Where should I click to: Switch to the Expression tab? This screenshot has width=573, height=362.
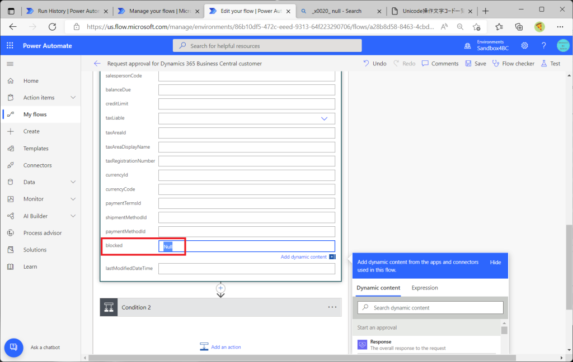pos(425,288)
